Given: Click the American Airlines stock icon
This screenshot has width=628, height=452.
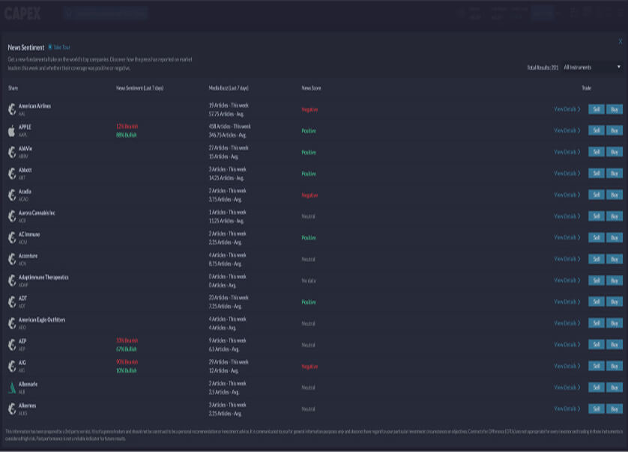Looking at the screenshot, I should [11, 109].
